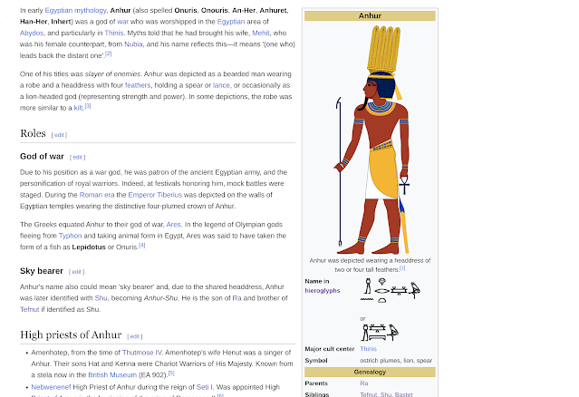This screenshot has width=579, height=397.
Task: Open the Egyptian area link
Action: point(231,22)
